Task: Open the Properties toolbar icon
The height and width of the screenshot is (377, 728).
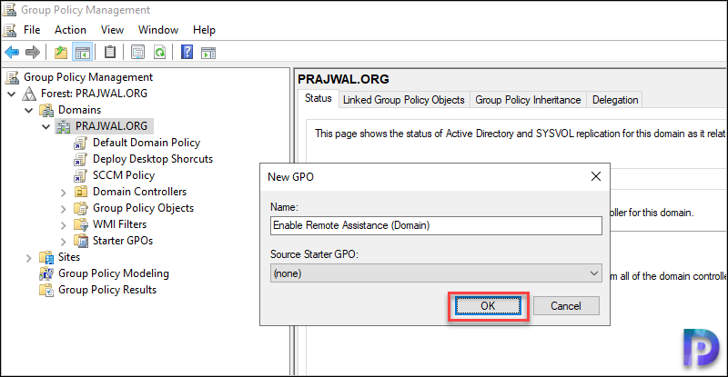Action: tap(138, 53)
